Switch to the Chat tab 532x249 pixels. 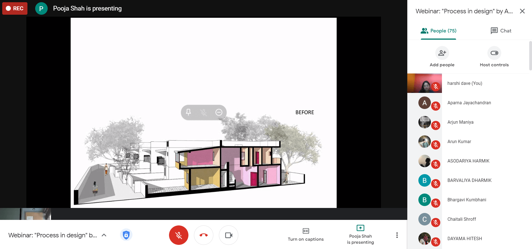501,31
